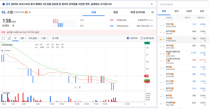The width and height of the screenshot is (209, 109).
Task: Zoom in chart with plus button
Action: tap(80, 87)
